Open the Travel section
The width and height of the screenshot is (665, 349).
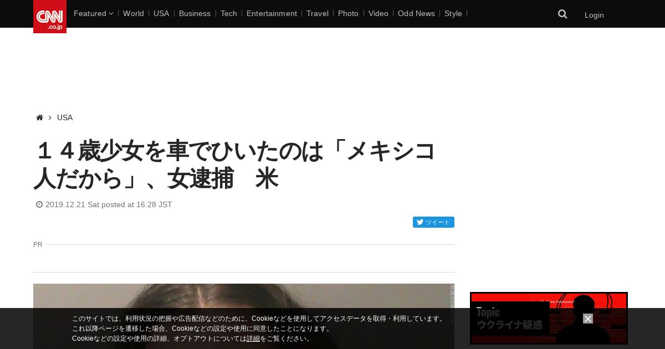click(x=318, y=13)
